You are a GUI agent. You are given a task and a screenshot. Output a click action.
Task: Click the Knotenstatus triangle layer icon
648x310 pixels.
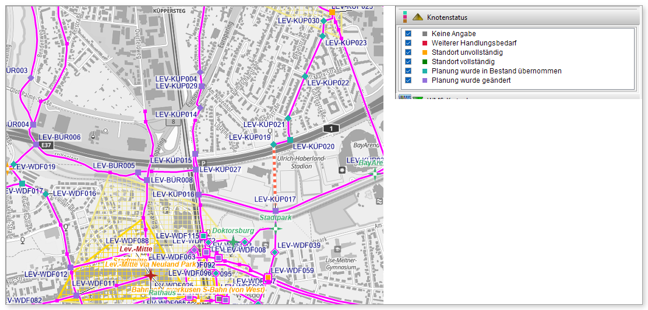pos(418,17)
